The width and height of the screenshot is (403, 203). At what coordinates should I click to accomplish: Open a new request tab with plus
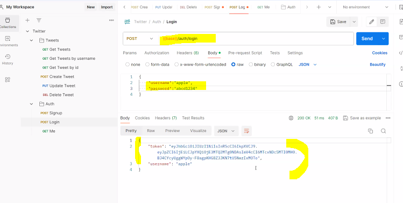(x=319, y=7)
